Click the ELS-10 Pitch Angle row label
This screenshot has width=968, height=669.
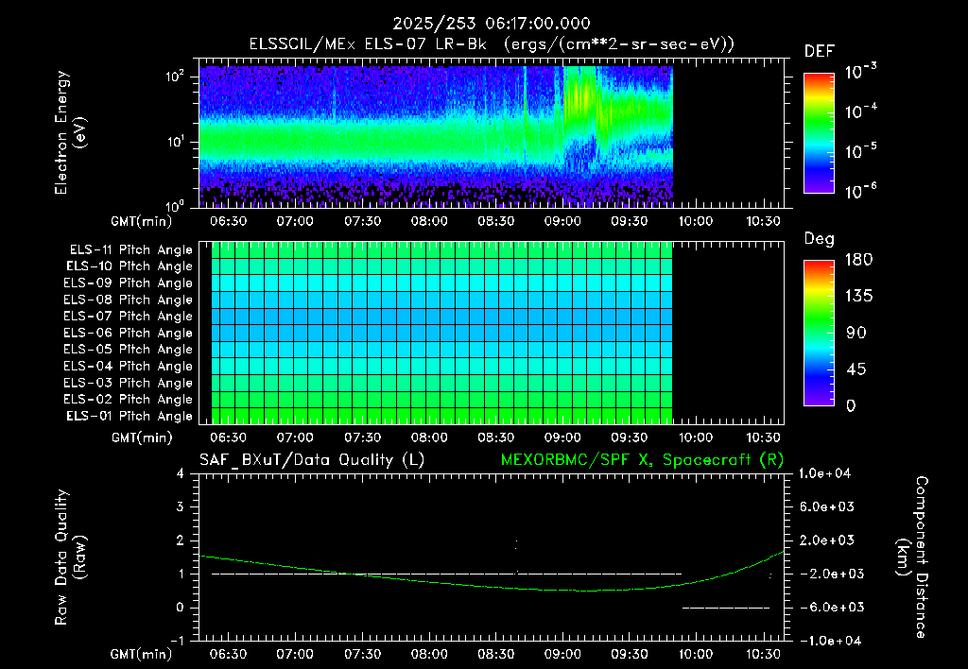(130, 266)
